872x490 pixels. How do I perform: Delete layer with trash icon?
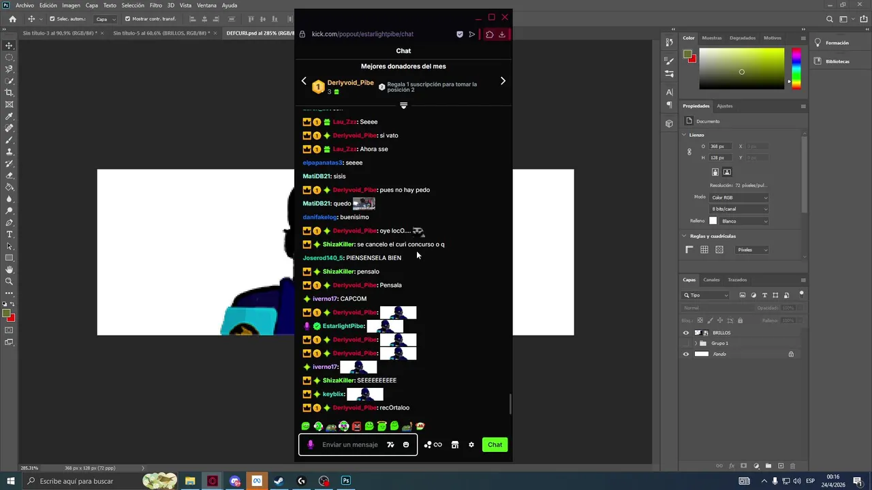pyautogui.click(x=792, y=466)
